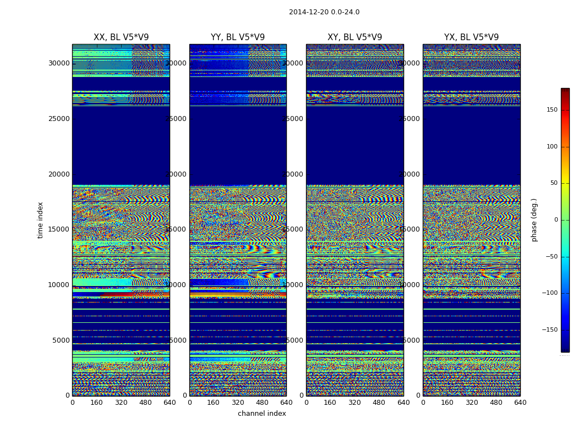
Task: Click the 160 x-tick under the XX plot
Action: tap(96, 403)
